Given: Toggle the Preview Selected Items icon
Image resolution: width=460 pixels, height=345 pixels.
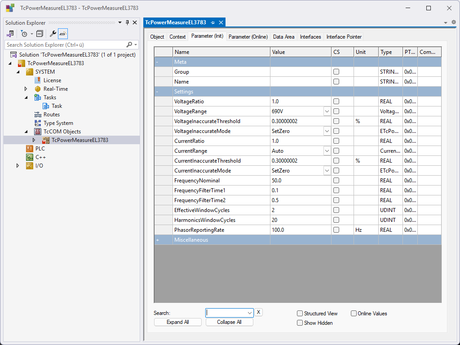Looking at the screenshot, I should coord(63,34).
